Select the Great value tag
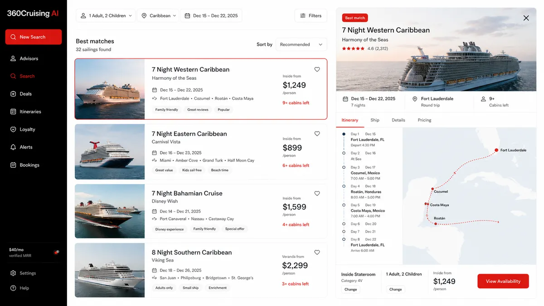Image resolution: width=544 pixels, height=306 pixels. pos(164,170)
